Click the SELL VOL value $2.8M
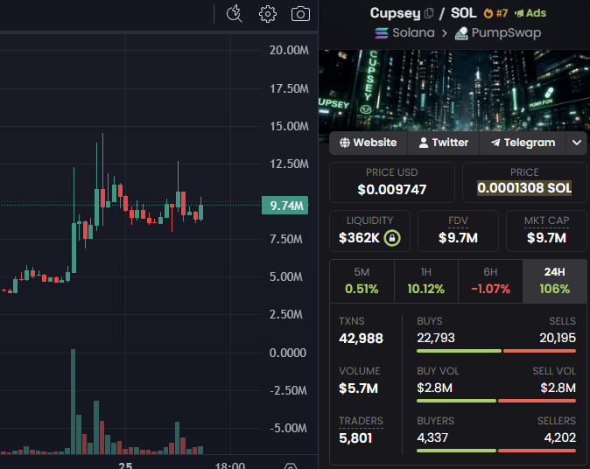590x469 pixels. coord(558,388)
